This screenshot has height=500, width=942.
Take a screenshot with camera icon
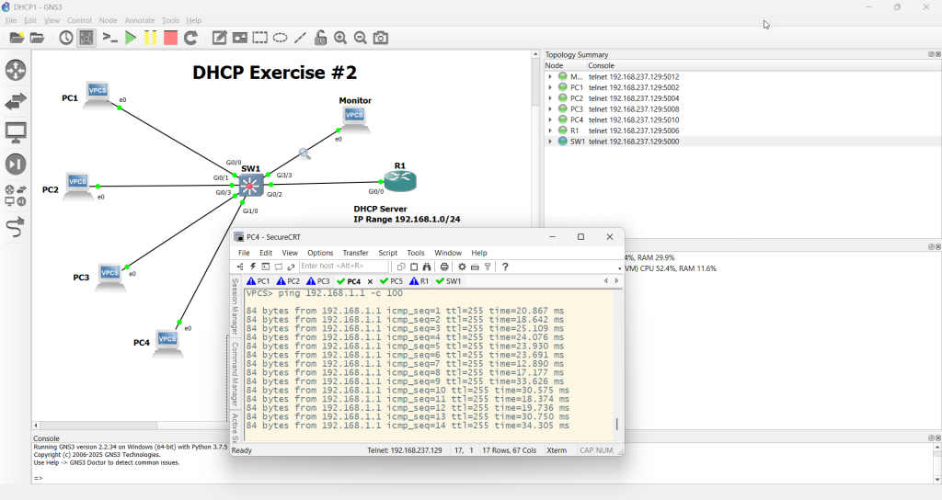click(381, 38)
